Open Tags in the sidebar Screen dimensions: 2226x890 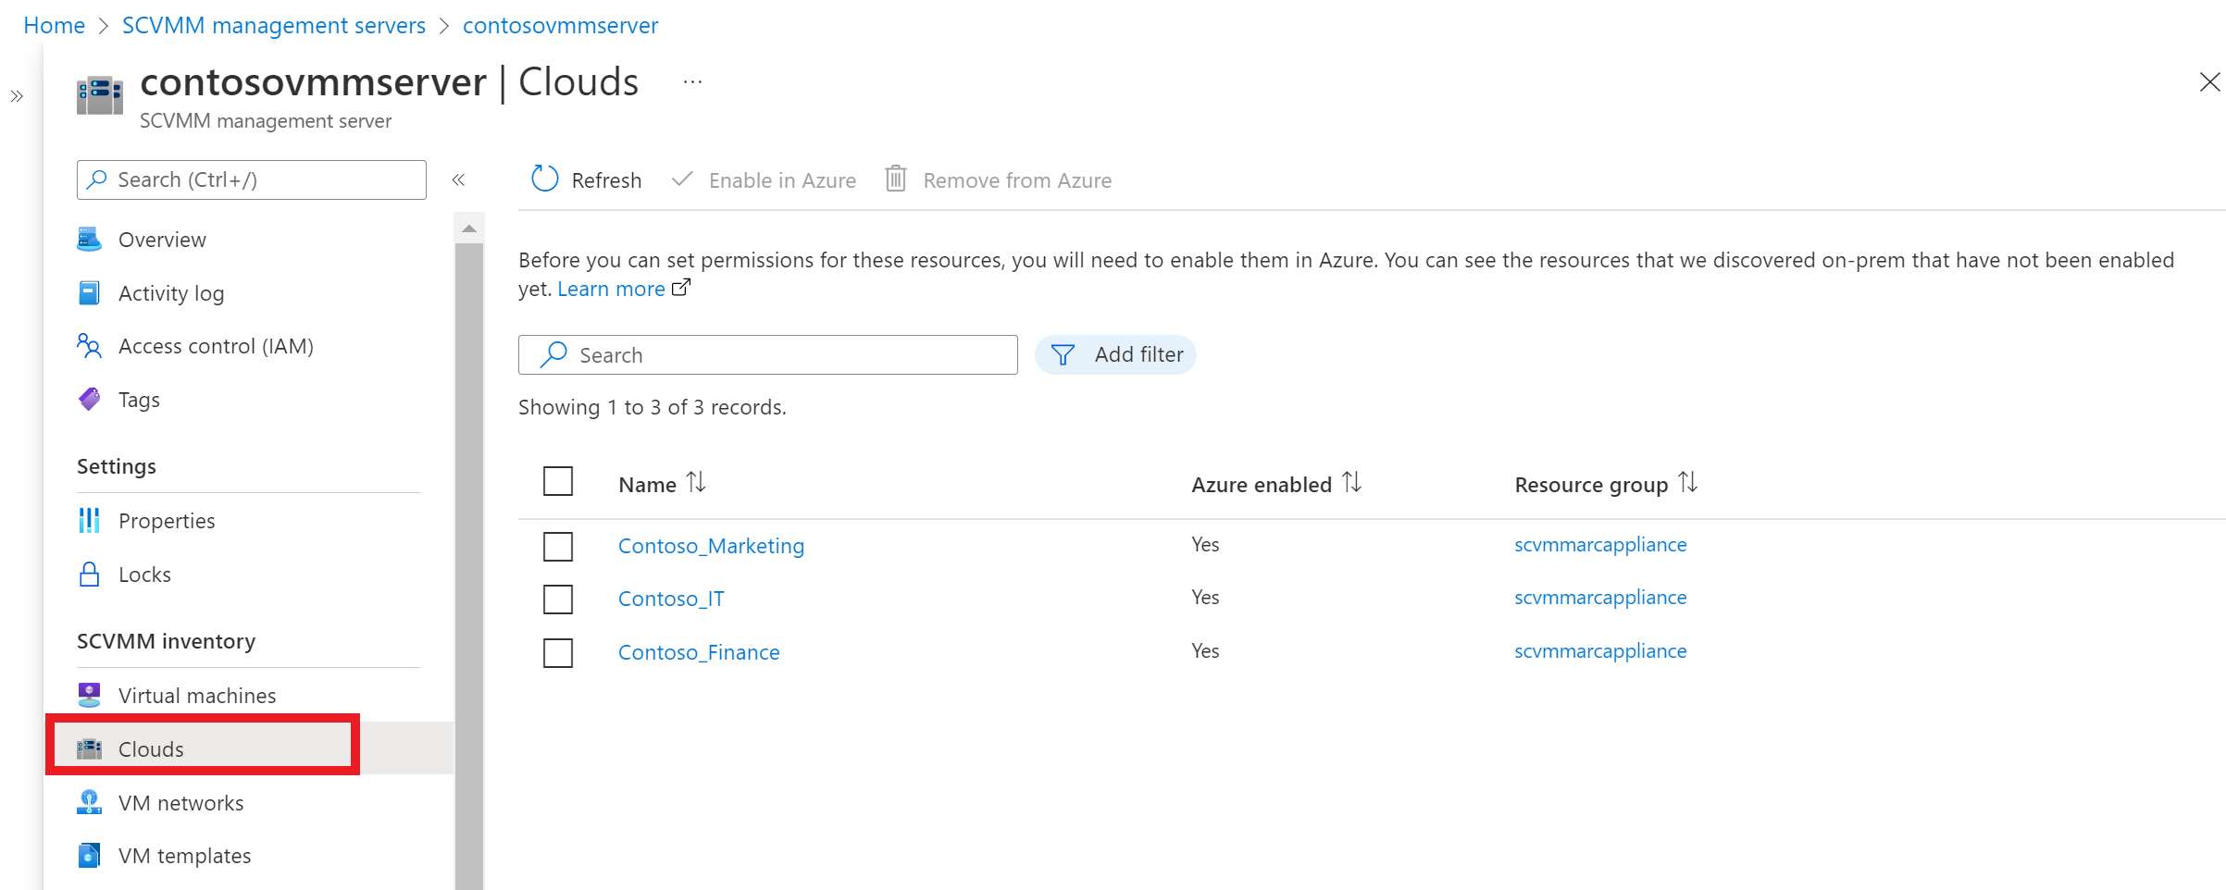[139, 400]
